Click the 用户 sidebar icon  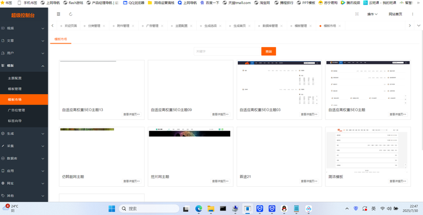[x=3, y=53]
